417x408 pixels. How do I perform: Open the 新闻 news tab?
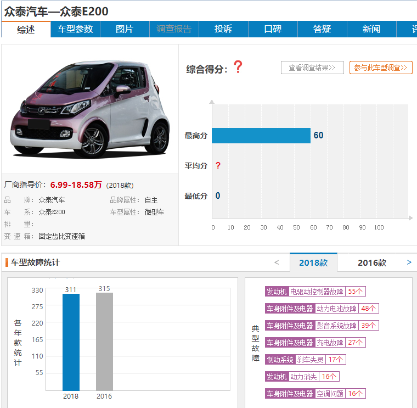pos(371,29)
